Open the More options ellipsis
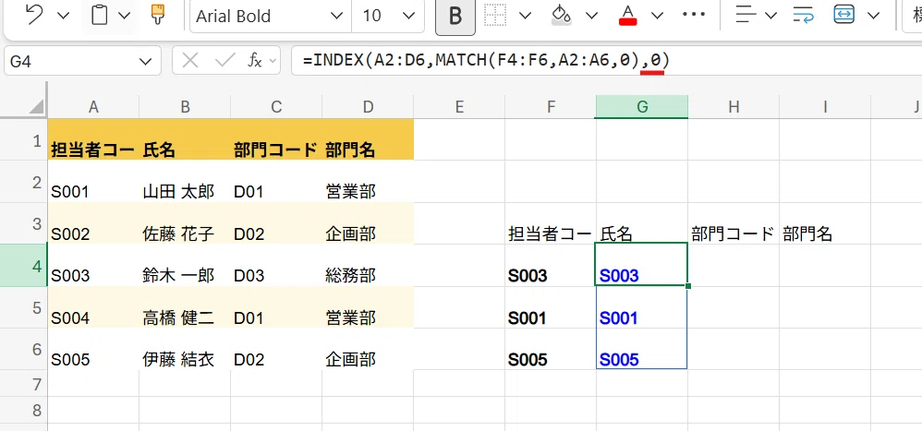 pos(693,15)
